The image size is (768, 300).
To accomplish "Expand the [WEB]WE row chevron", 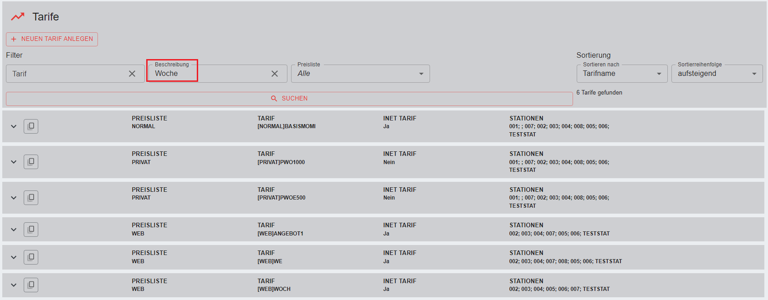I will tap(14, 257).
